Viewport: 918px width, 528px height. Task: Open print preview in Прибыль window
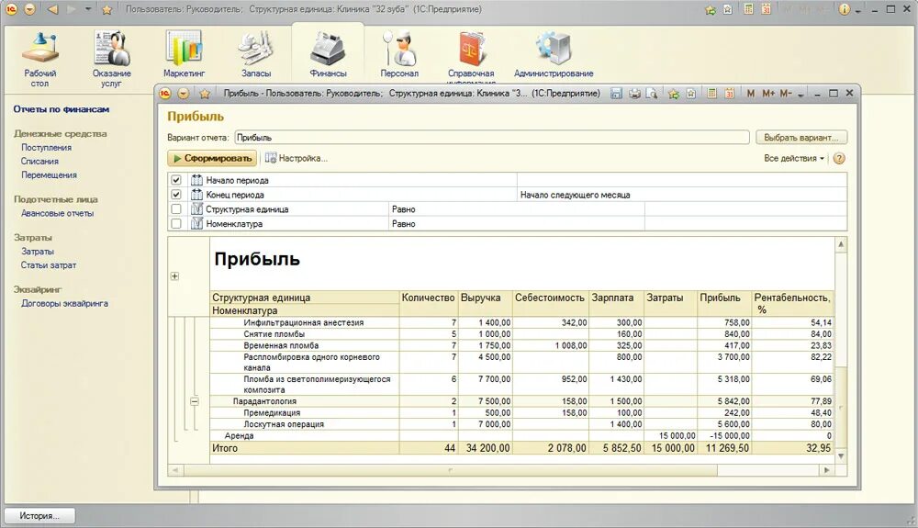pos(651,93)
